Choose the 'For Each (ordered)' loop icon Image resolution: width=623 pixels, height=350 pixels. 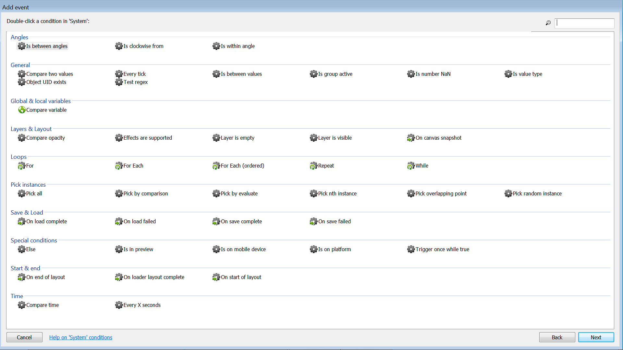[216, 166]
